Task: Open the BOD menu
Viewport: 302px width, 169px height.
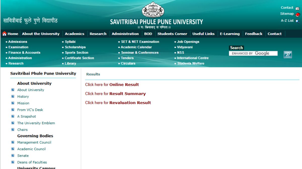Action: 148,34
